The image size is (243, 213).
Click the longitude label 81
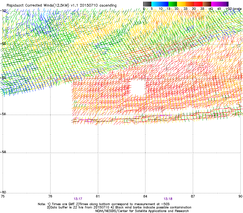98,196
